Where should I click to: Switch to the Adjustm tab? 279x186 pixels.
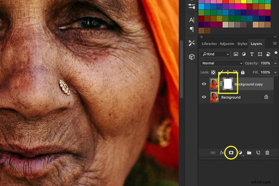pyautogui.click(x=227, y=44)
